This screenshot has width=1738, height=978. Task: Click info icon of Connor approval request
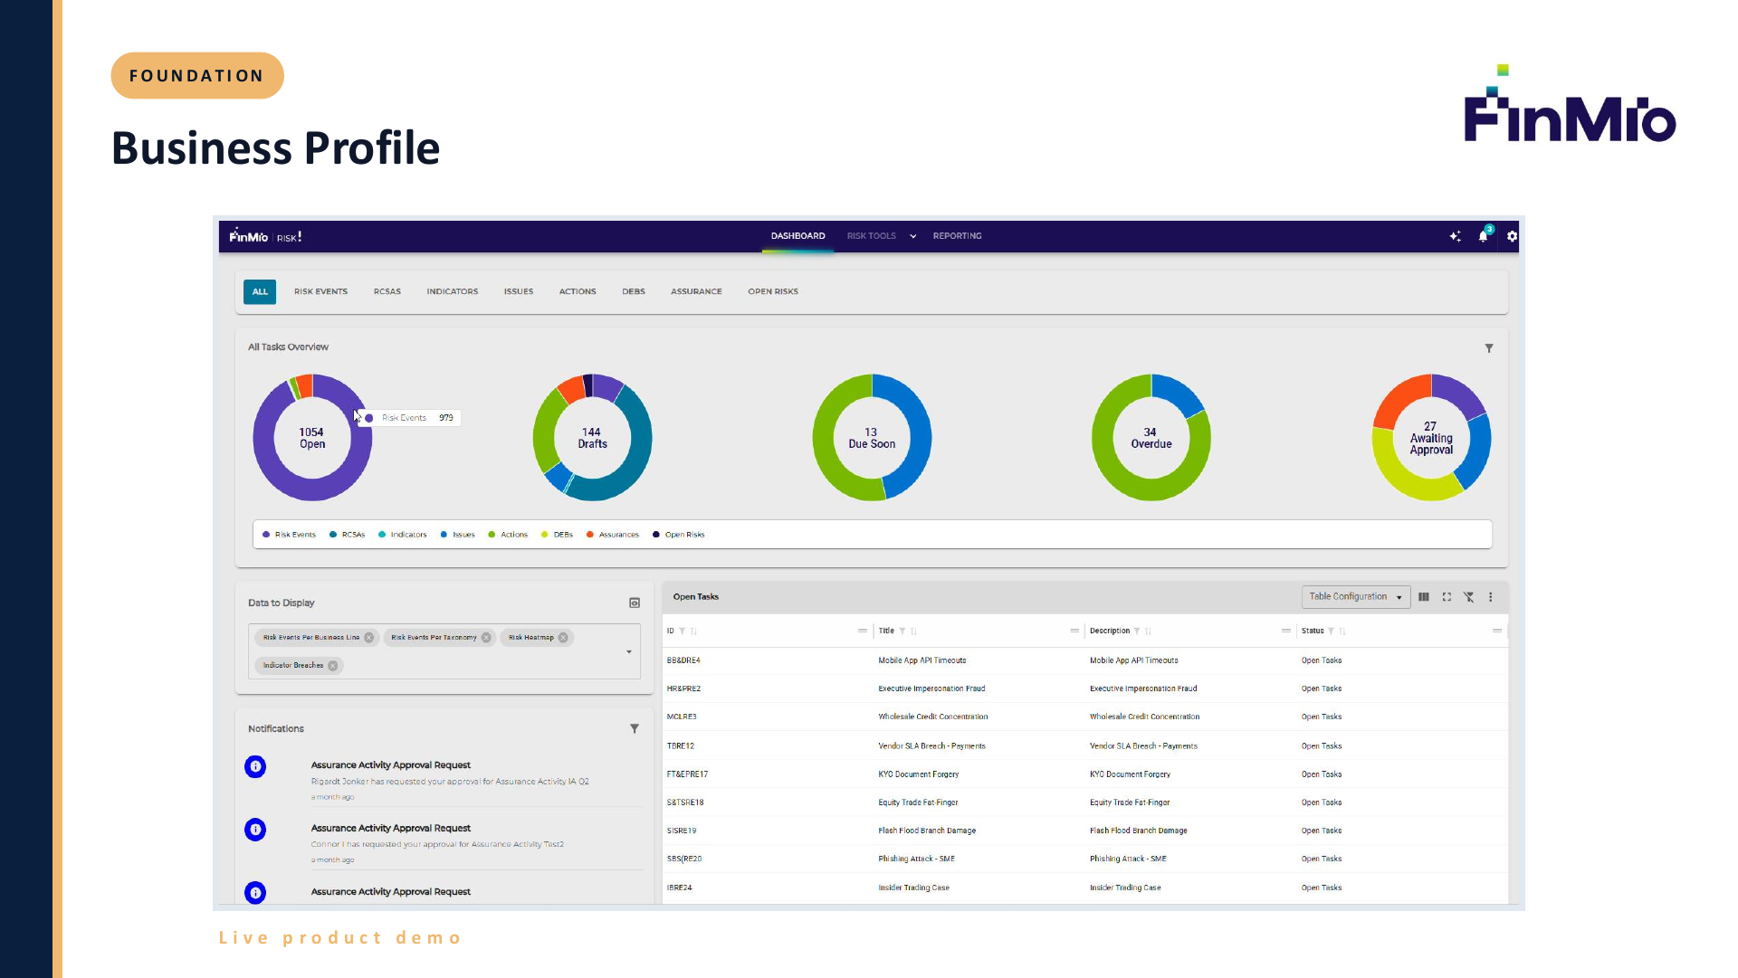[255, 830]
